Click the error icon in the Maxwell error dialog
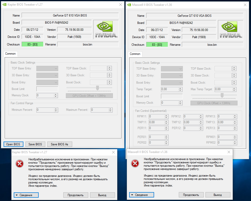Screen dimensions: 251x201 [135, 163]
